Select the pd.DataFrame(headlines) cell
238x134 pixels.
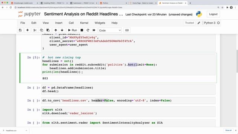point(128,89)
